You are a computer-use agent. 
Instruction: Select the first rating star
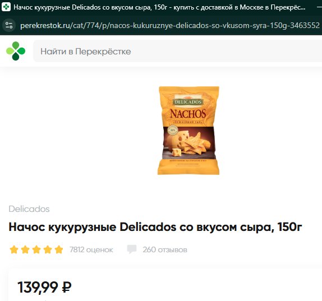click(14, 249)
